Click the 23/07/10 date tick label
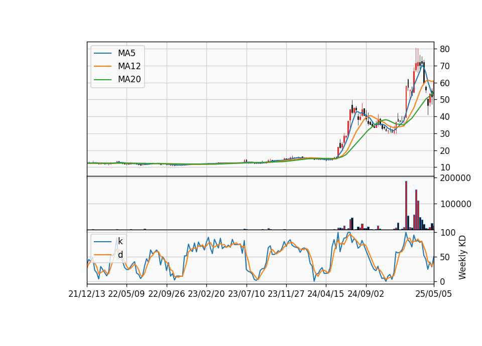 point(246,294)
